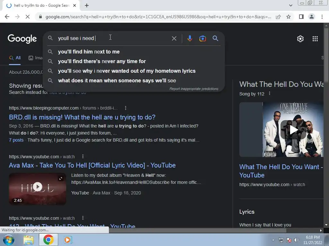Click the scroll right arrow at bottom

pos(321,231)
